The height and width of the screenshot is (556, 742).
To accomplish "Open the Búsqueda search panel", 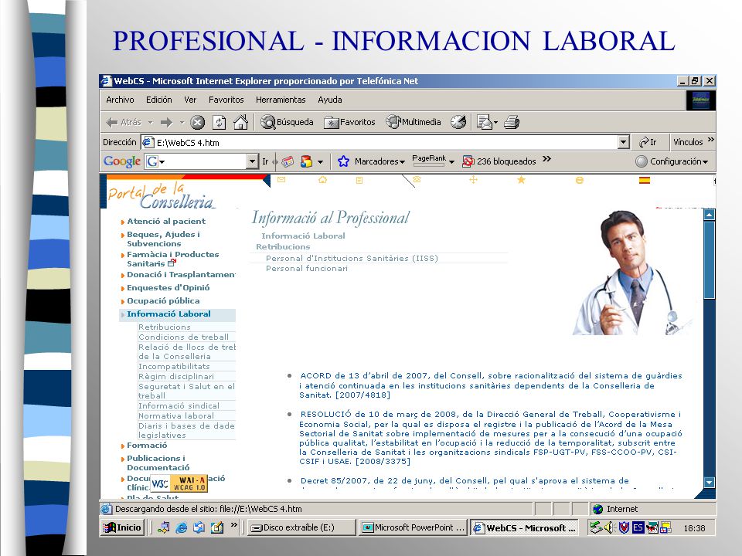I will pyautogui.click(x=287, y=123).
